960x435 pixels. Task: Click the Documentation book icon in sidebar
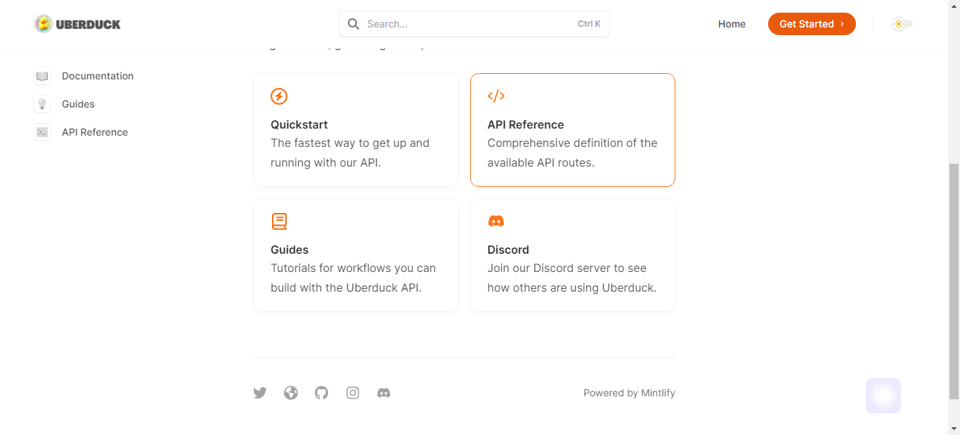(42, 76)
